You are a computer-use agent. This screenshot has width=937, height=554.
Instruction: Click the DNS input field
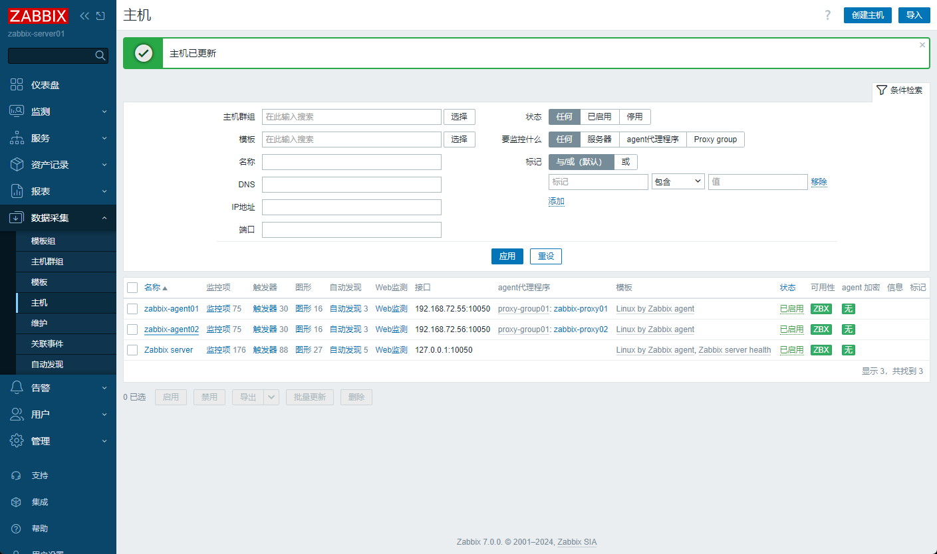pyautogui.click(x=351, y=184)
